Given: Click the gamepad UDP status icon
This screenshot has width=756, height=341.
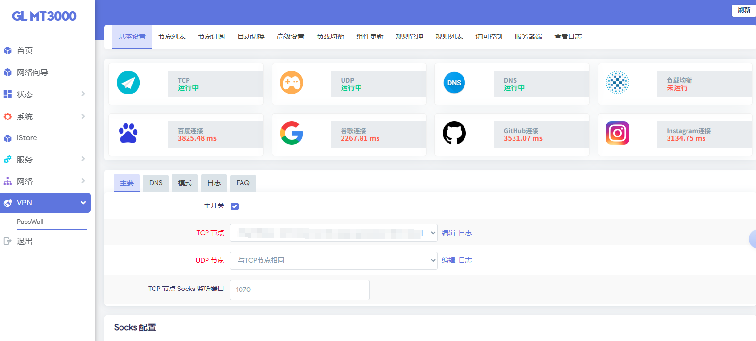Looking at the screenshot, I should (292, 83).
